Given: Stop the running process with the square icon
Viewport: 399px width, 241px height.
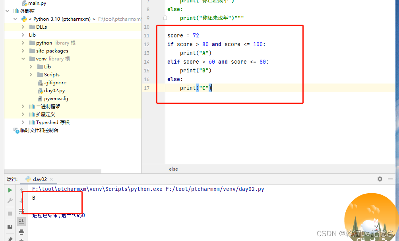Looking at the screenshot, I should tap(10, 214).
